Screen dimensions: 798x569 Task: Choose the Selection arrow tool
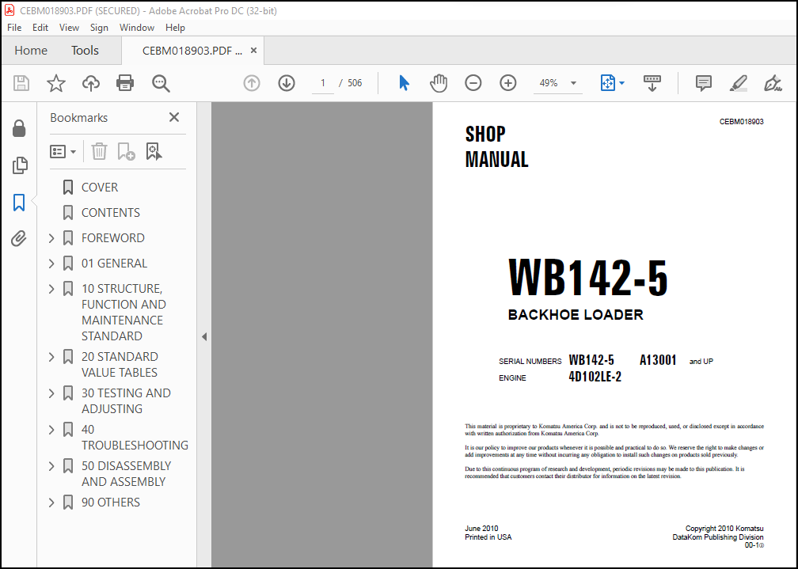[x=404, y=83]
